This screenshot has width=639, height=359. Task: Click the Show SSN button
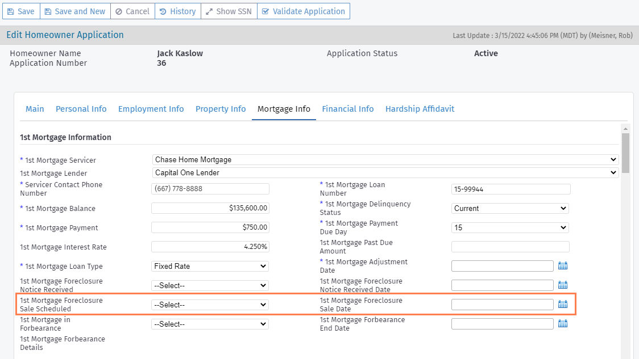coord(229,11)
